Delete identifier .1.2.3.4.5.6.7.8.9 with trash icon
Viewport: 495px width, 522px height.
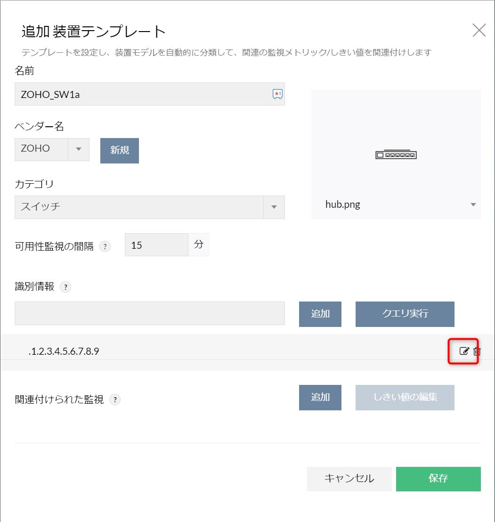[x=477, y=351]
